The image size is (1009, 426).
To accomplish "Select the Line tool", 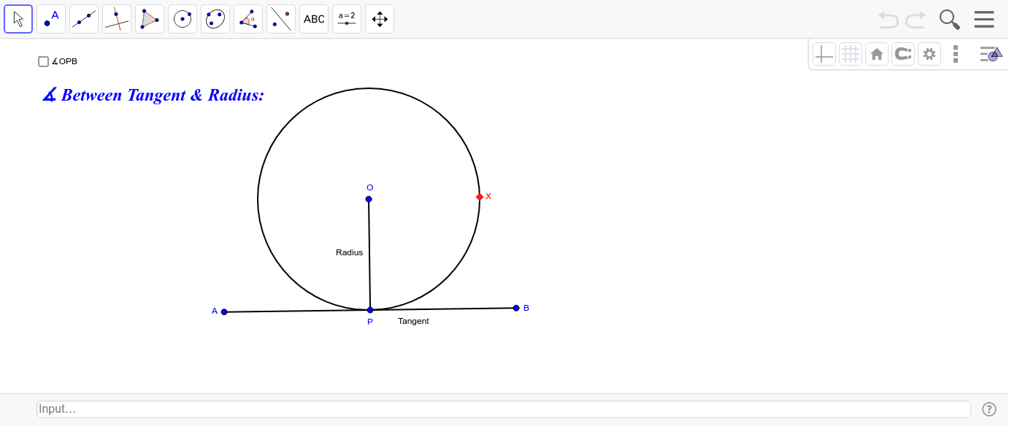I will point(84,19).
